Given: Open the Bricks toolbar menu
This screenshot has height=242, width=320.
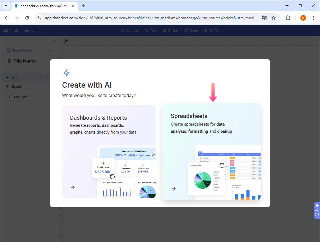Looking at the screenshot, I should tap(170, 31).
